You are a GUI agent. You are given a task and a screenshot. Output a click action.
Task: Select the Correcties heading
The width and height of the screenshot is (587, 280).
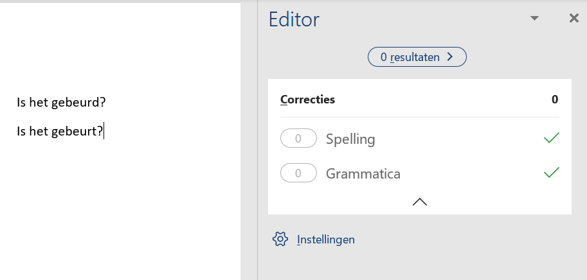(307, 100)
